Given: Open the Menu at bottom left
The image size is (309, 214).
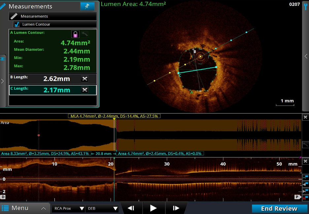Looking at the screenshot, I should tap(20, 208).
